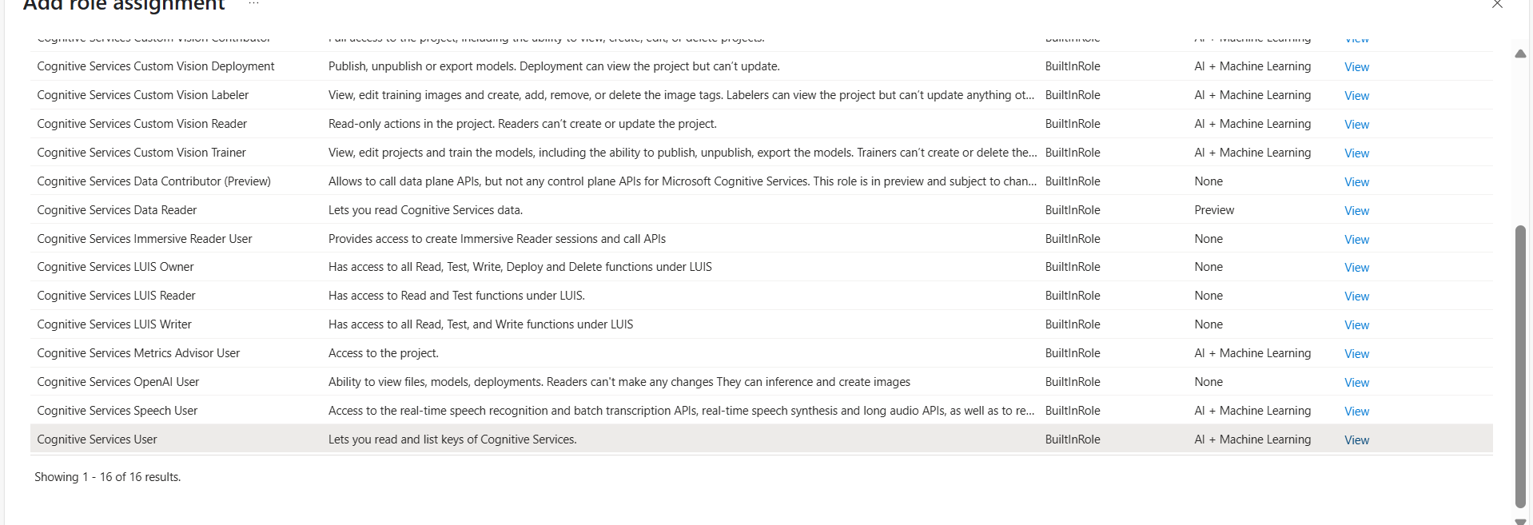The width and height of the screenshot is (1533, 525).
Task: Select Cognitive Services Metrics Advisor User role
Action: 138,353
